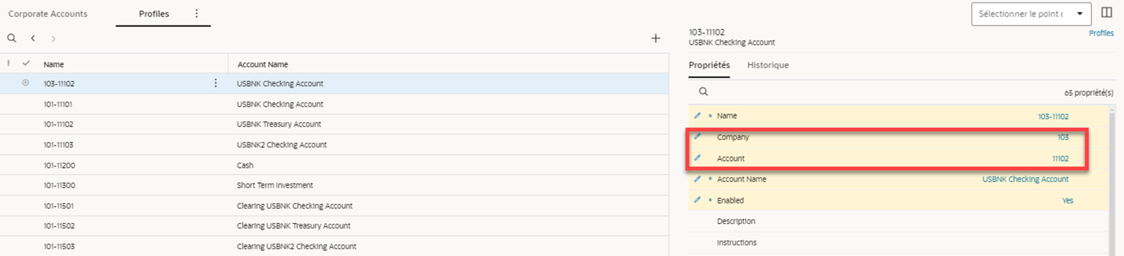Go to previous with the left chevron
The width and height of the screenshot is (1124, 256).
[x=33, y=38]
